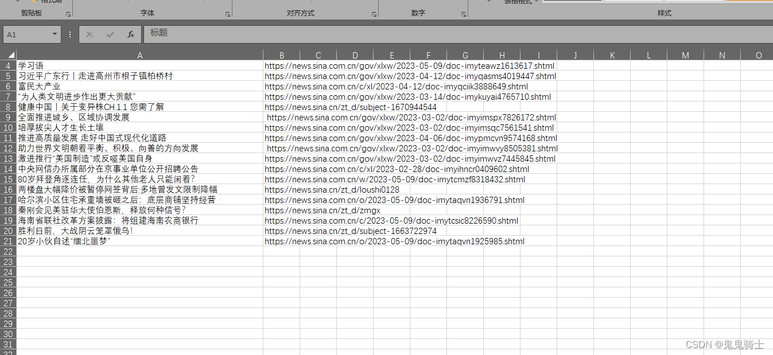Open the name box dropdown arrow
The height and width of the screenshot is (355, 773).
click(x=55, y=34)
